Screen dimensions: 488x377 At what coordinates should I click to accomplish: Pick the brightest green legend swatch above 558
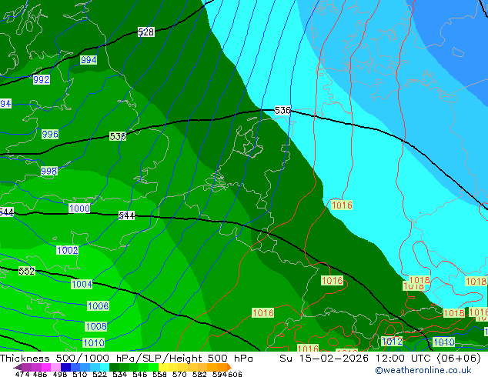coord(153,367)
